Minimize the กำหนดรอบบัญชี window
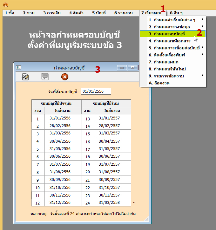The width and height of the screenshot is (216, 230). (x=122, y=68)
